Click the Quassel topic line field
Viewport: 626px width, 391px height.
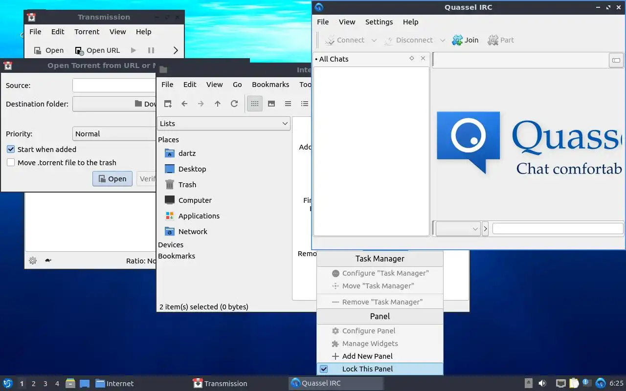(520, 60)
